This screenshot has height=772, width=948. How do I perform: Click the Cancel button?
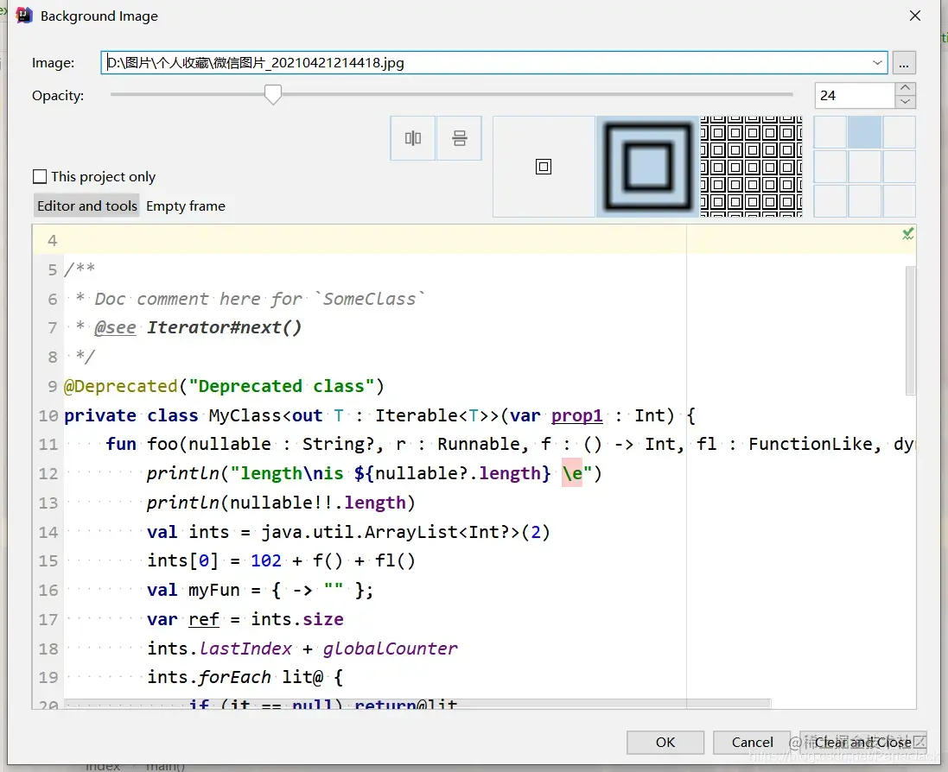(752, 743)
